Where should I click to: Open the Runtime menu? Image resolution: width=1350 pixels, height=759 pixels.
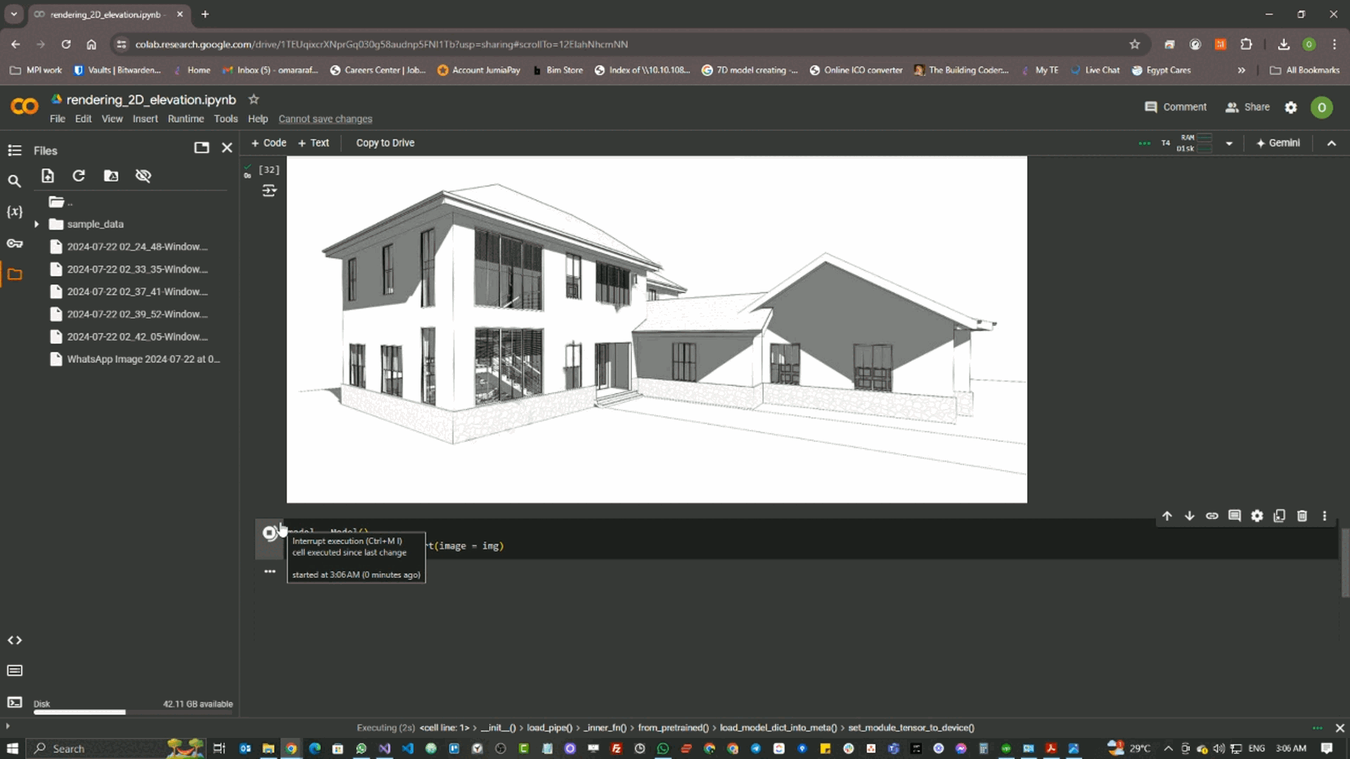(x=186, y=119)
